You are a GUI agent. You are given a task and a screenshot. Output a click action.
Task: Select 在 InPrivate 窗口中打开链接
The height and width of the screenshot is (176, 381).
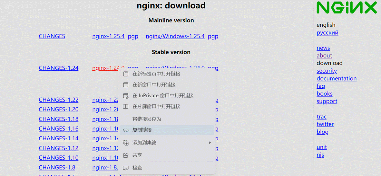pos(167,96)
